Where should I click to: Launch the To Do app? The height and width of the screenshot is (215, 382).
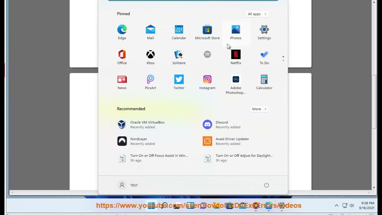264,57
